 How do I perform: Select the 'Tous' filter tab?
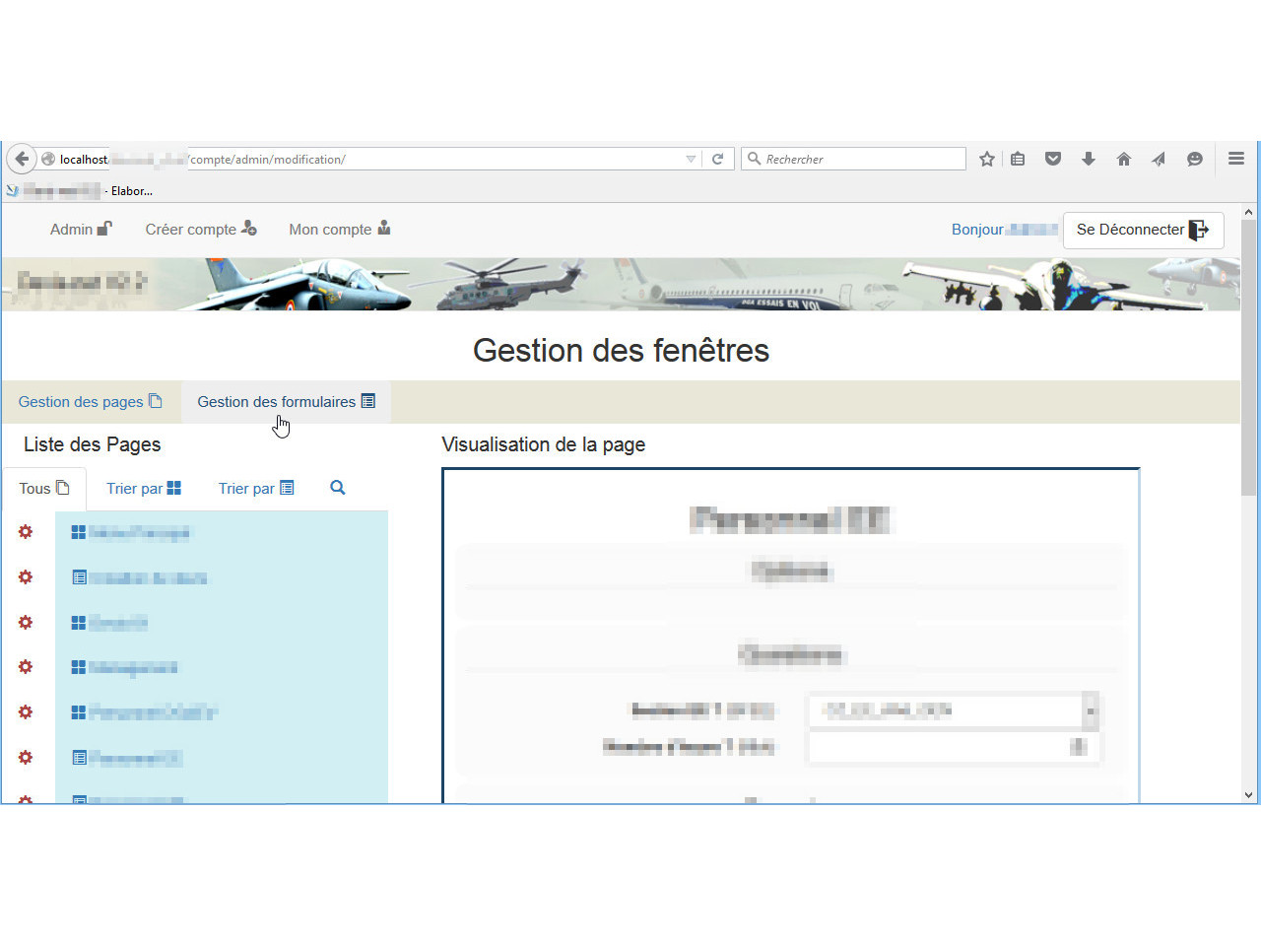click(x=44, y=488)
